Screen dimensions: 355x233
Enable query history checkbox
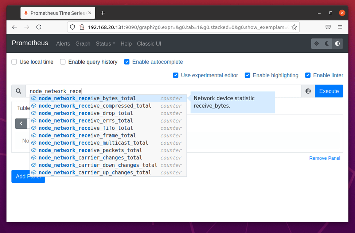(63, 62)
